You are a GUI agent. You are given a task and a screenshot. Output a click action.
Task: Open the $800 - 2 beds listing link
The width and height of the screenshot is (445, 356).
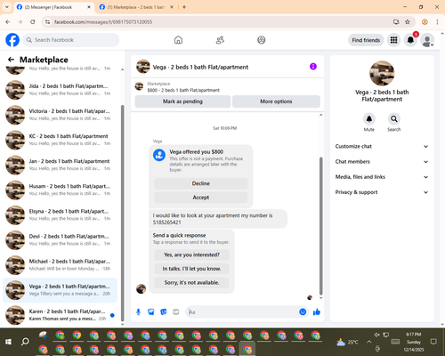(183, 90)
